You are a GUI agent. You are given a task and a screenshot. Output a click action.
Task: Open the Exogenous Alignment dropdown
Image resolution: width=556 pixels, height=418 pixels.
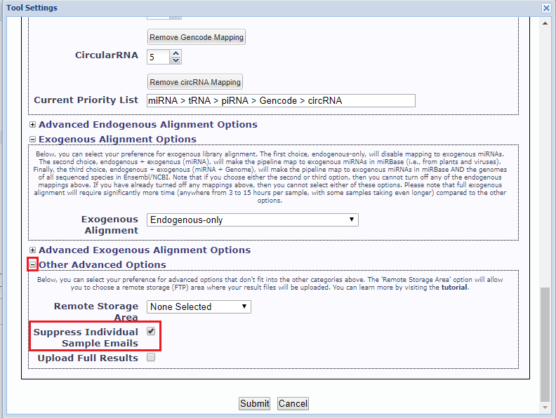coord(253,220)
